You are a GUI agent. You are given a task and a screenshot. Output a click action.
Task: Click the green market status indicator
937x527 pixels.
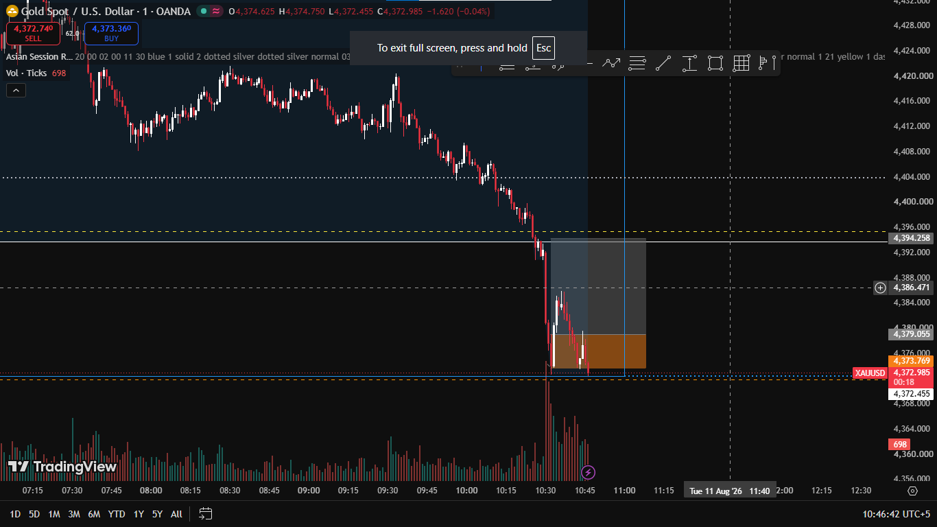tap(204, 11)
